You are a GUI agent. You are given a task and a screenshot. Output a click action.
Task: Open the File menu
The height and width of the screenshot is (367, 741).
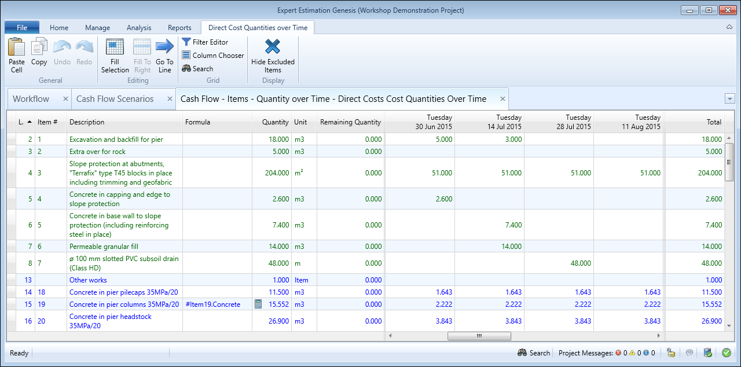pyautogui.click(x=22, y=28)
